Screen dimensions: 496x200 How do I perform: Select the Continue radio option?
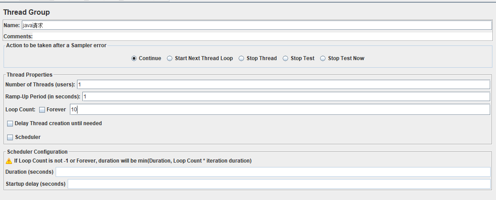[134, 58]
